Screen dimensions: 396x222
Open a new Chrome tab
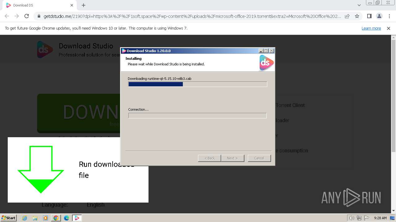coord(84,5)
